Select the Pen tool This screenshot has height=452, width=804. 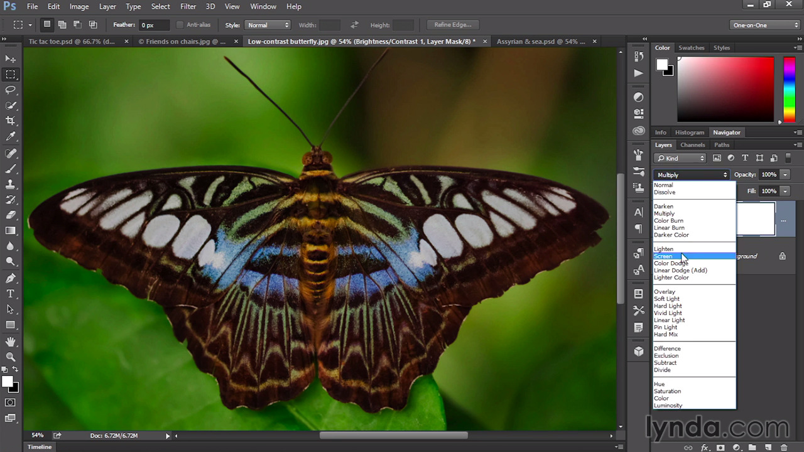click(11, 278)
